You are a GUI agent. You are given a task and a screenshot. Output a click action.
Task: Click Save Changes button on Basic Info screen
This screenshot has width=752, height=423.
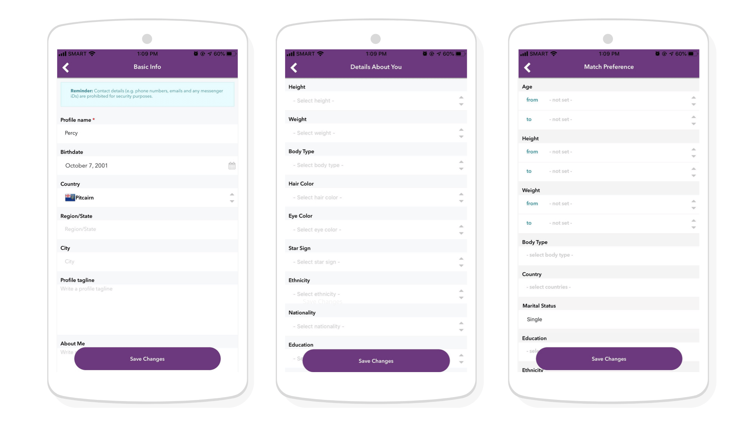click(147, 358)
